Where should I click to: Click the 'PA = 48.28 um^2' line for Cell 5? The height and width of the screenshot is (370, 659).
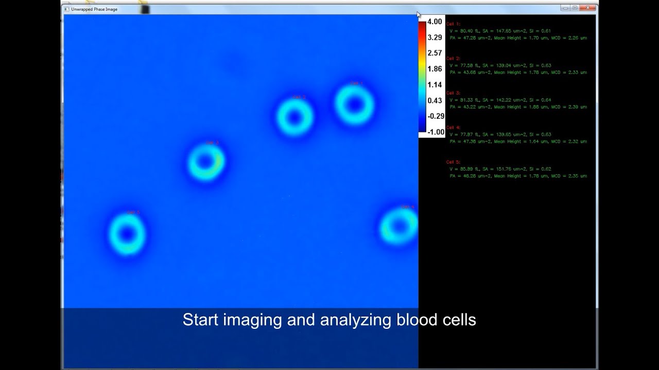pos(518,176)
